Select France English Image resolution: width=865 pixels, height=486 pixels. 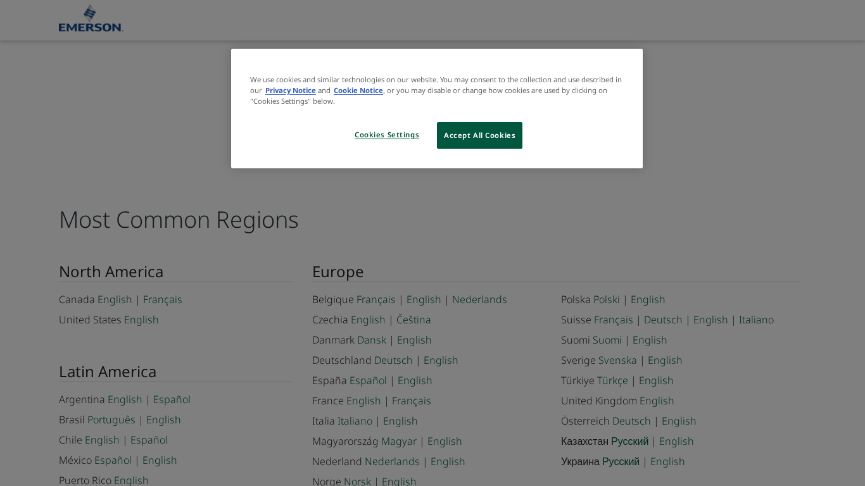pos(363,401)
